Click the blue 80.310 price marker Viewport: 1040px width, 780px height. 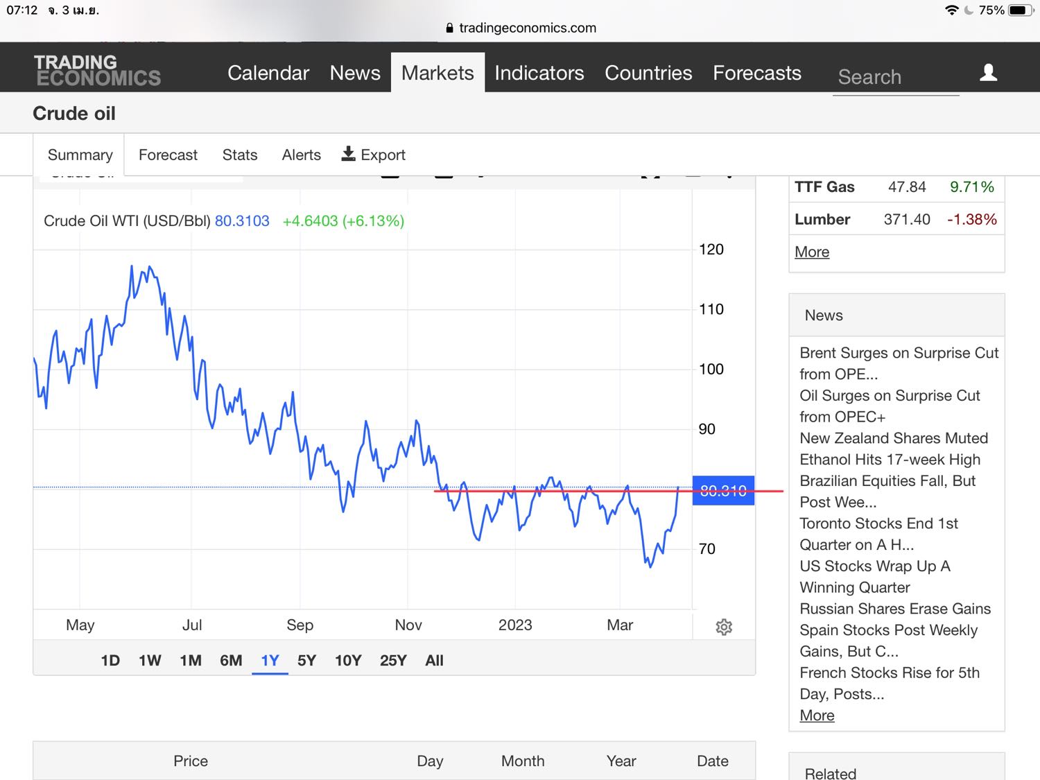[723, 491]
